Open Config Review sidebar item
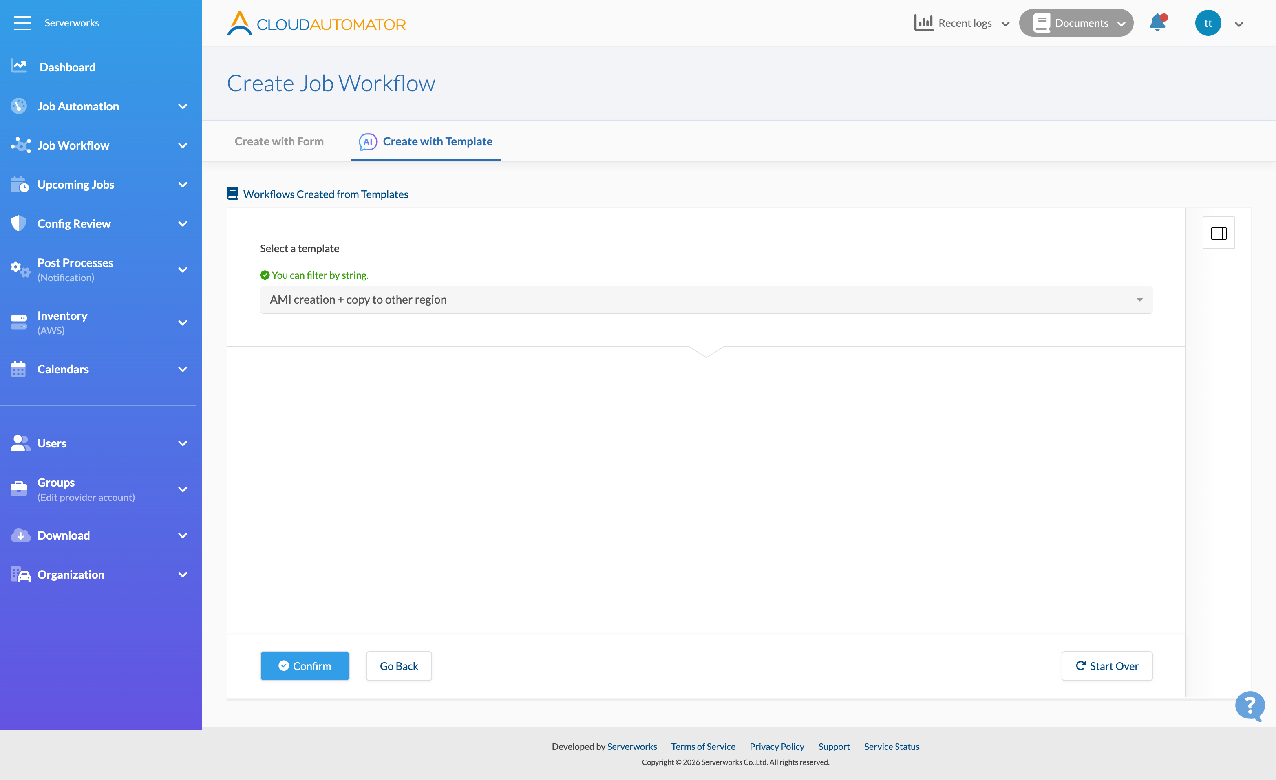The image size is (1276, 780). (x=74, y=224)
